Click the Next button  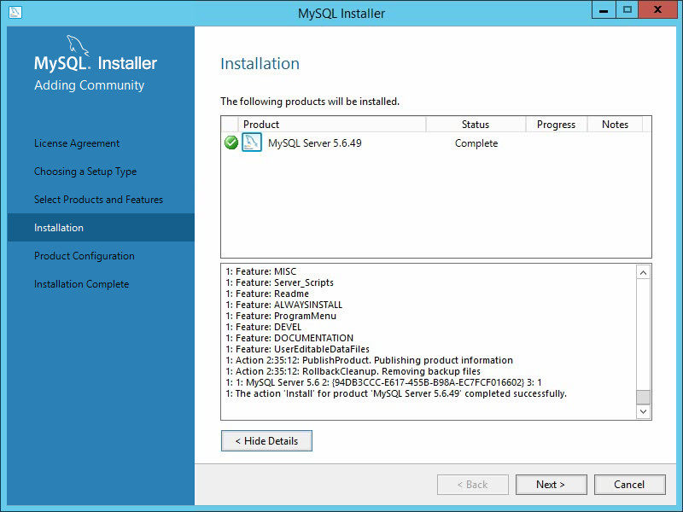[x=551, y=485]
